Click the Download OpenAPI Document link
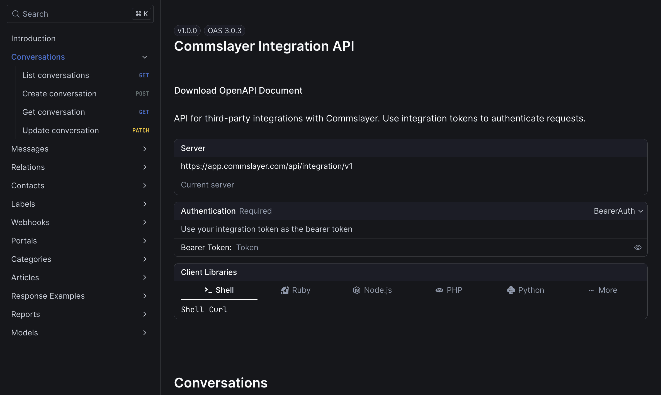 (x=238, y=91)
